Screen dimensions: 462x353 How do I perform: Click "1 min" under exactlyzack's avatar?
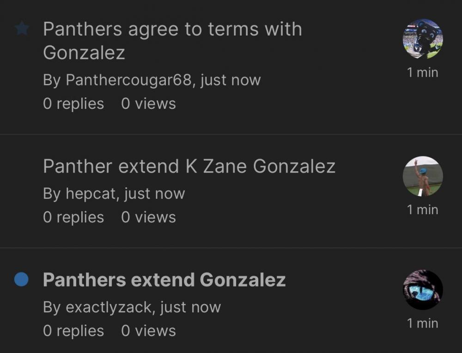[x=422, y=323]
